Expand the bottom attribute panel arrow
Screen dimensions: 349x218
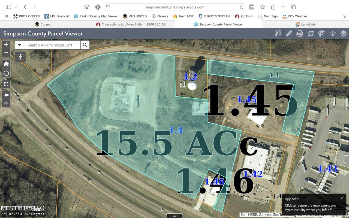[174, 216]
